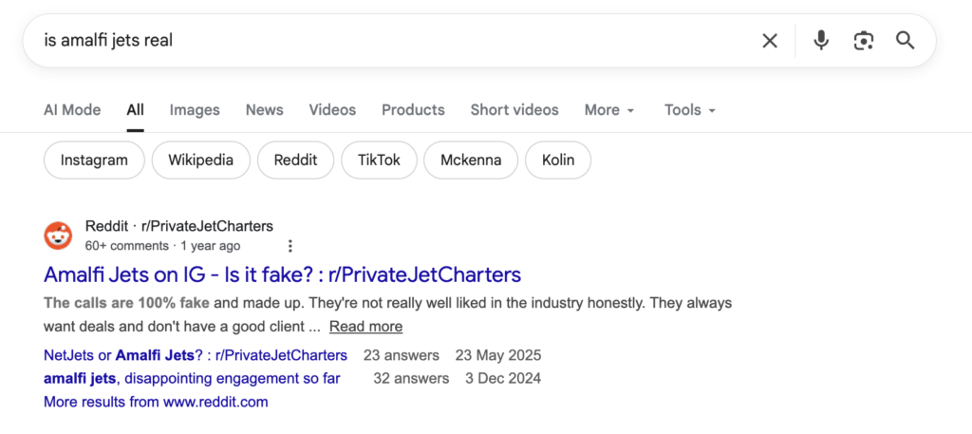Click 'More results from www.reddit.com'
This screenshot has width=972, height=434.
[x=156, y=402]
